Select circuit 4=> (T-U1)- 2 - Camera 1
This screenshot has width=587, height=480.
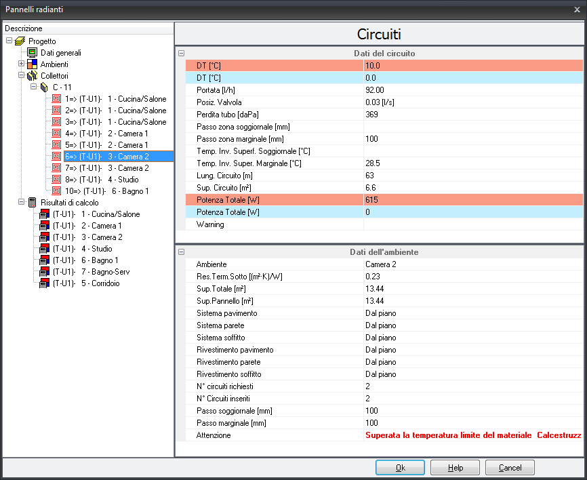(x=115, y=134)
